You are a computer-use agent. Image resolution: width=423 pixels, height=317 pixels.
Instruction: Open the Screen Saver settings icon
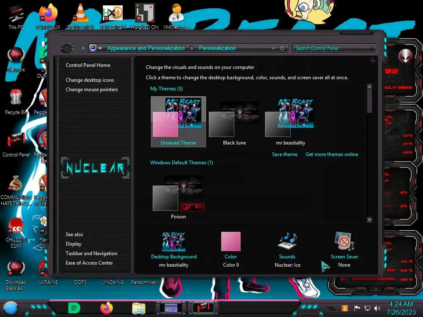tap(344, 241)
